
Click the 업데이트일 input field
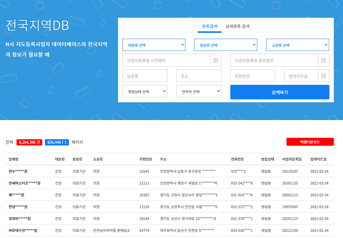point(301,76)
